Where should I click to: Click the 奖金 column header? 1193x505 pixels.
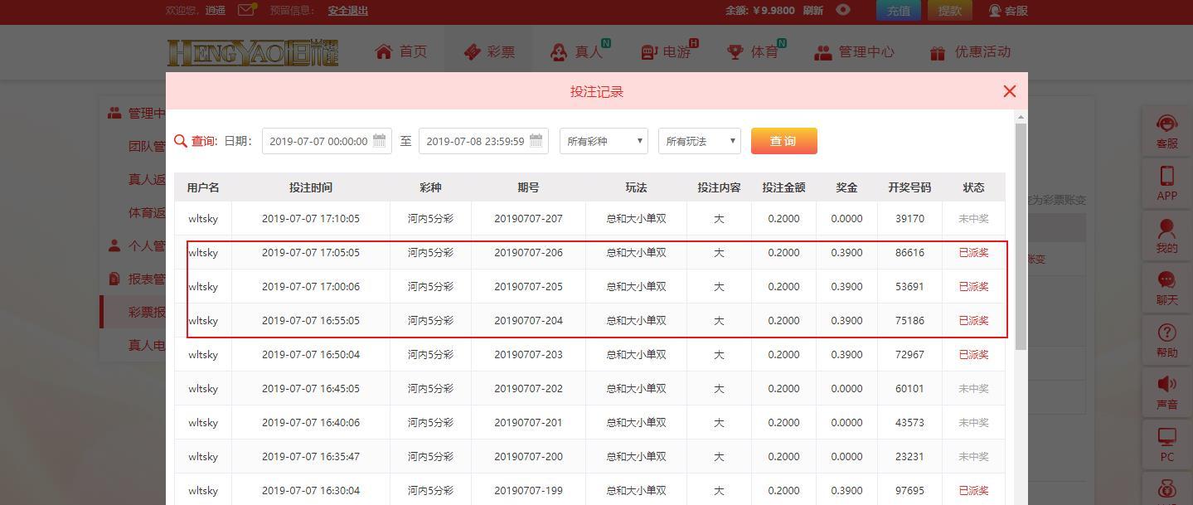click(846, 187)
